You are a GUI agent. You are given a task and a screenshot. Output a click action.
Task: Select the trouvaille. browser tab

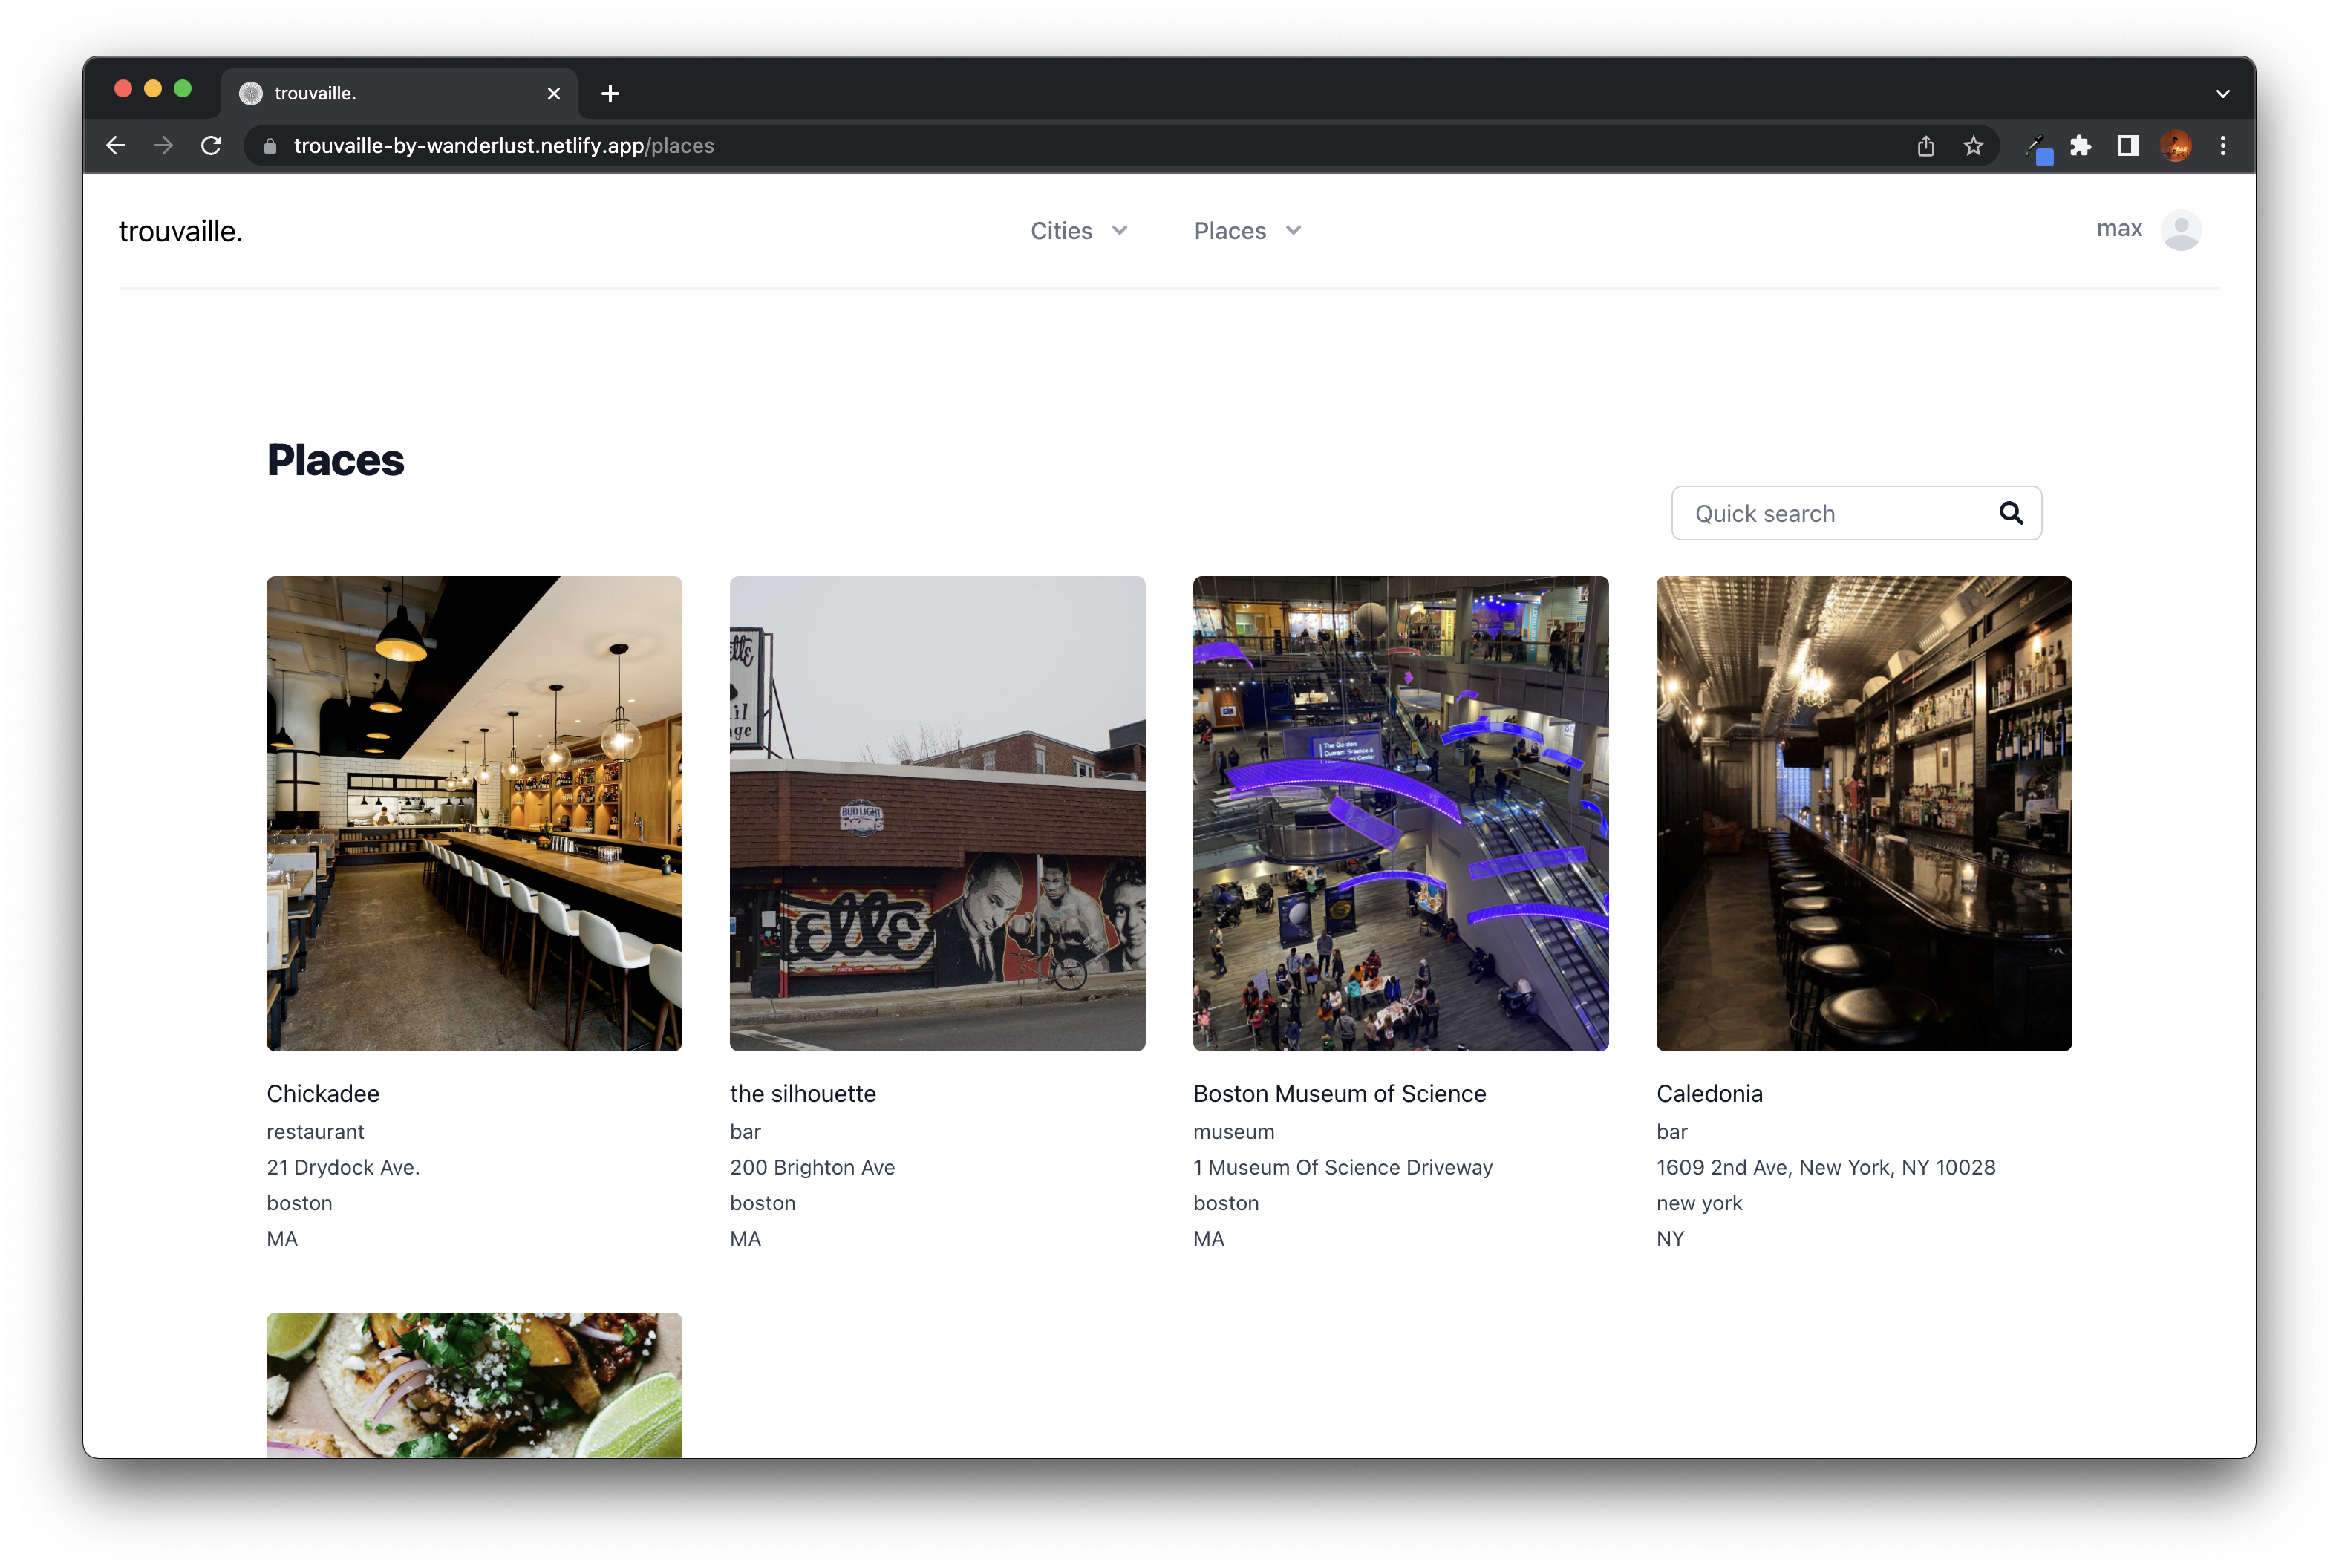tap(399, 93)
